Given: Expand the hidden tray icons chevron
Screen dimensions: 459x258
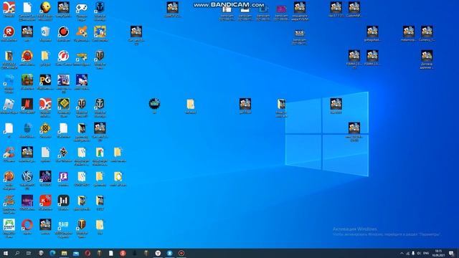Looking at the screenshot, I should pyautogui.click(x=402, y=253).
